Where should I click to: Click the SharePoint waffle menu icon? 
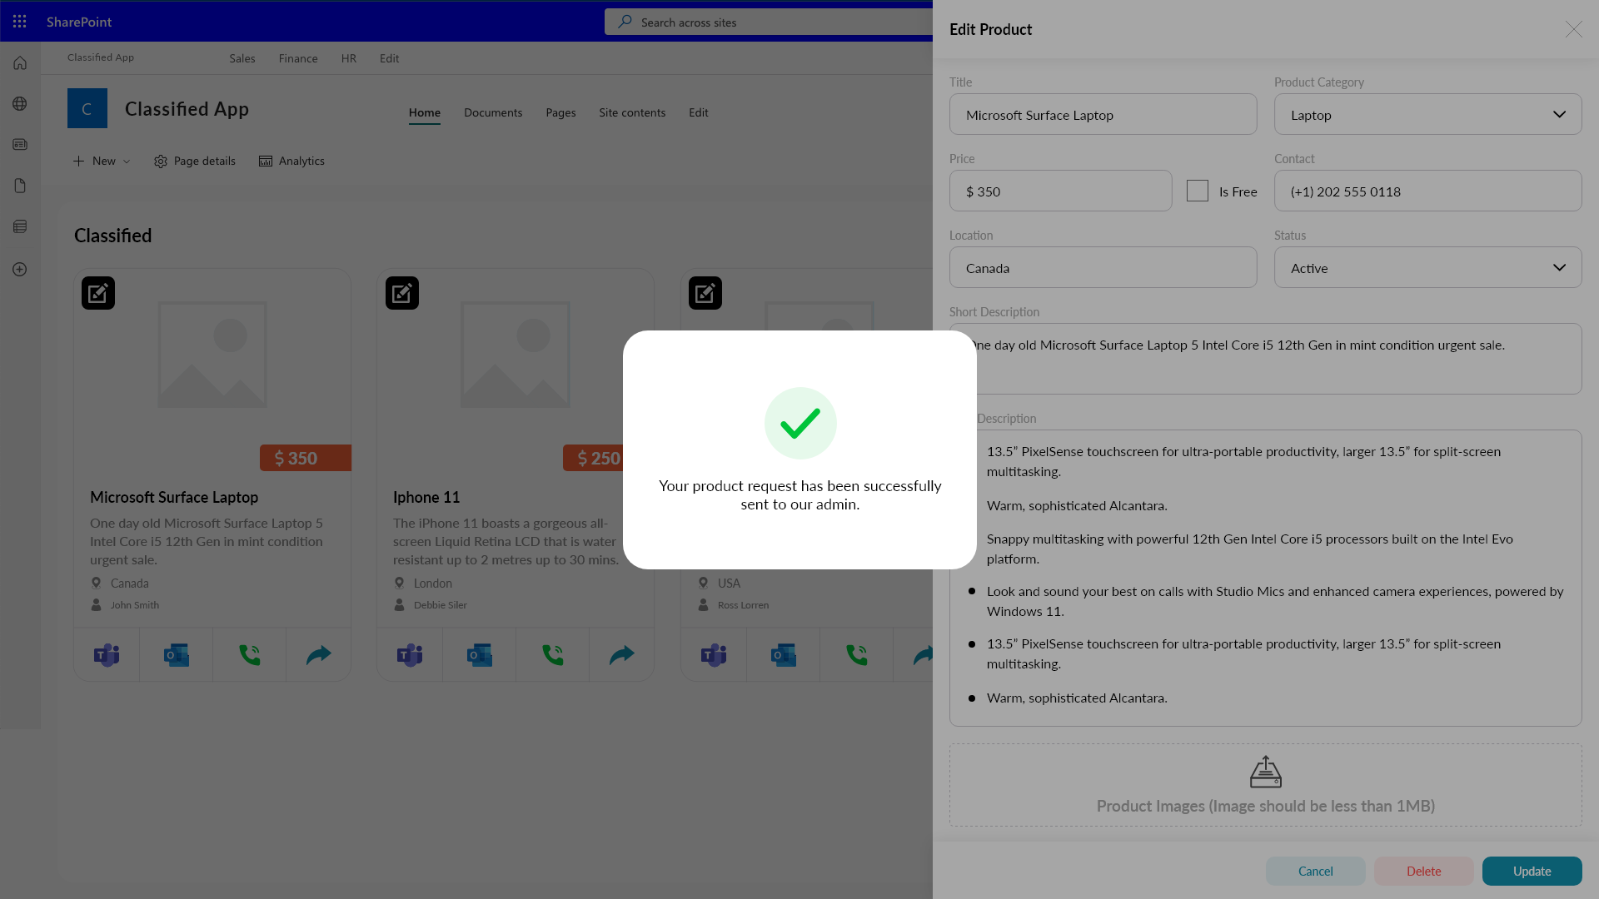click(x=20, y=22)
